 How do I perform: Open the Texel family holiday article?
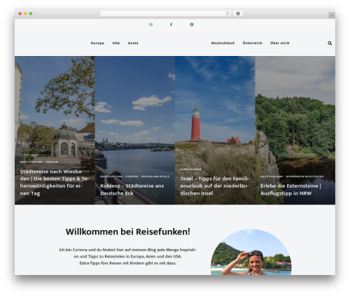(215, 186)
